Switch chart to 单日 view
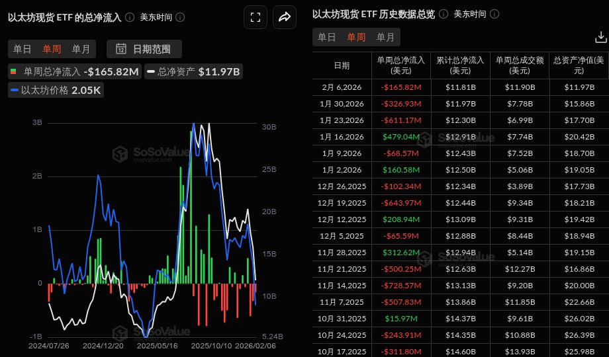This screenshot has height=357, width=609. [x=23, y=48]
